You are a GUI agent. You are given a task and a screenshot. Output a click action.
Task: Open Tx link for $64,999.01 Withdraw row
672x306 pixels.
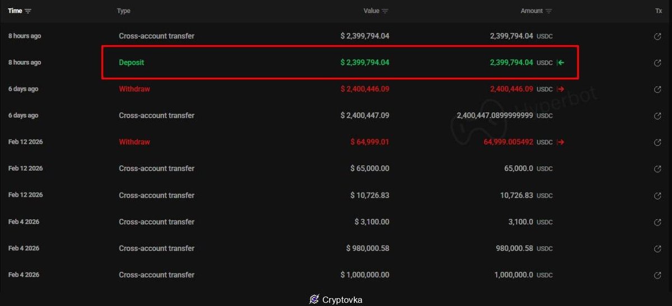pos(657,142)
